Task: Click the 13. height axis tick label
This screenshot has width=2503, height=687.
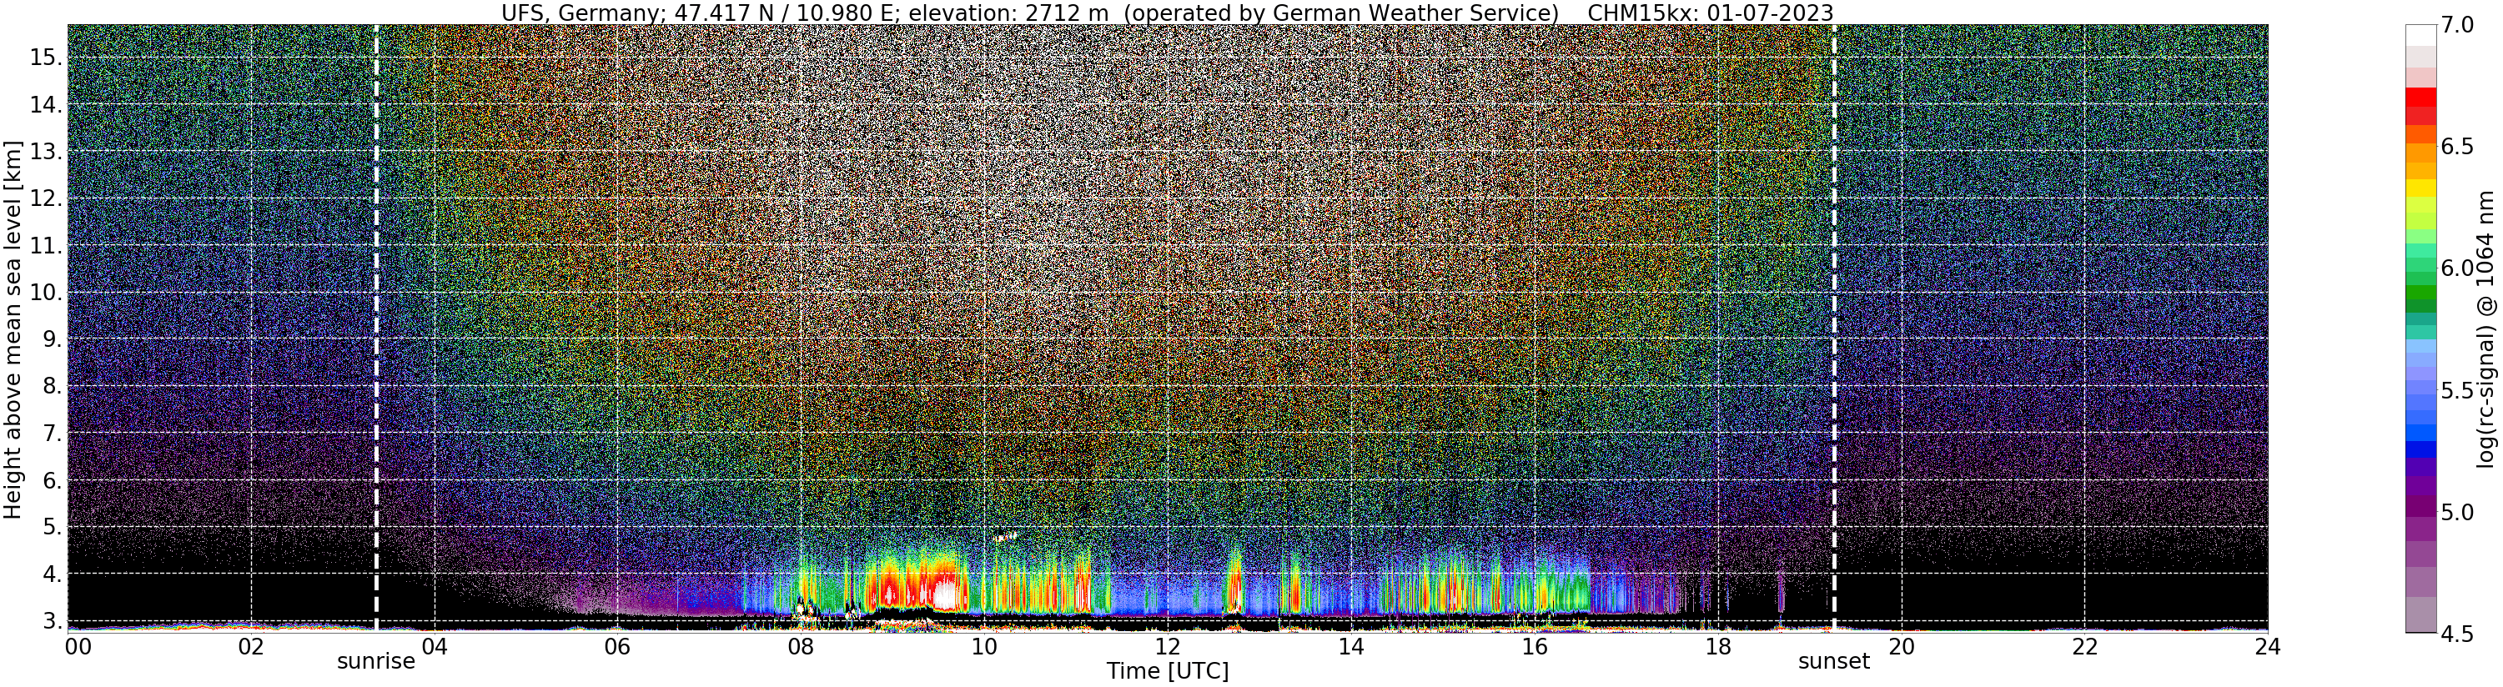Action: (46, 152)
